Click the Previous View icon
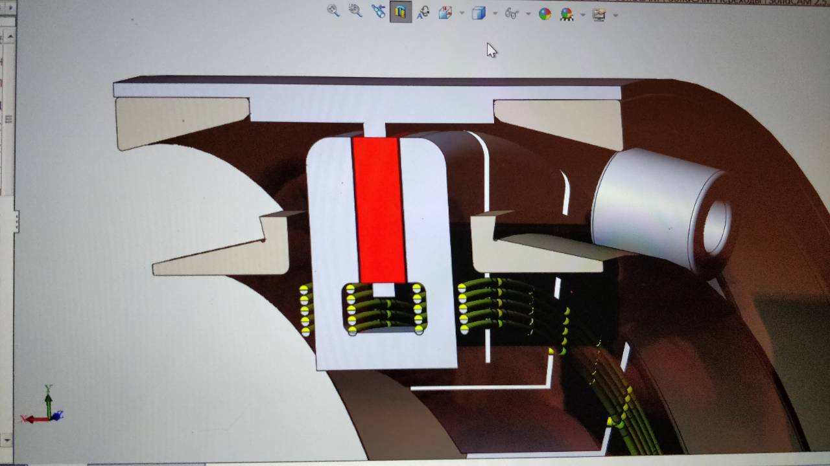 (378, 12)
